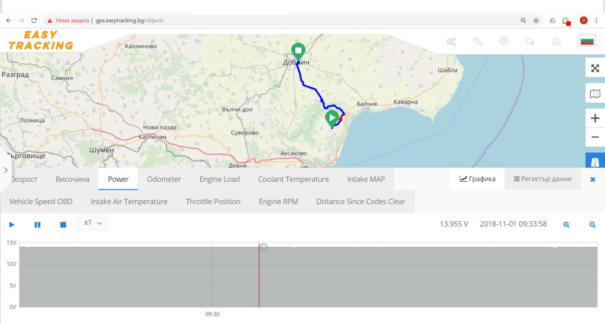Screen dimensions: 605x324
Task: Select the Power tab
Action: click(x=118, y=179)
